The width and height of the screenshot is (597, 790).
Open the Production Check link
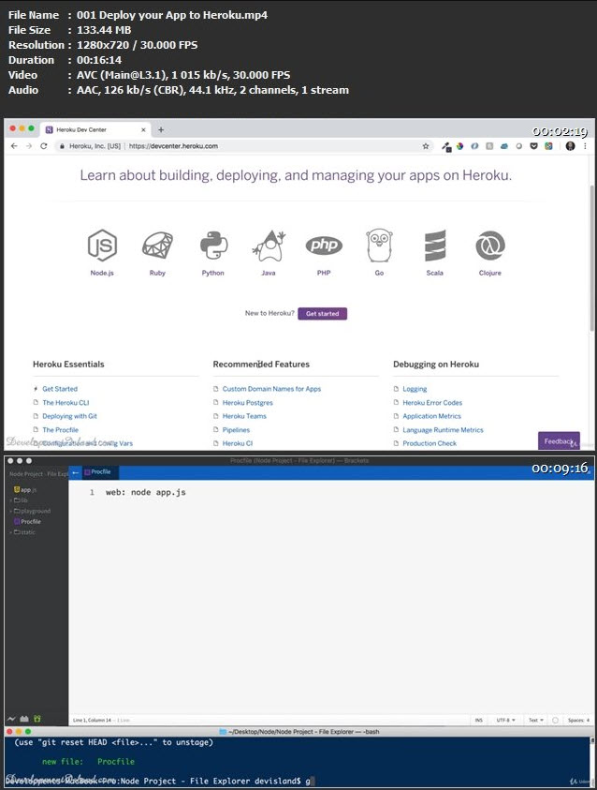(x=430, y=443)
